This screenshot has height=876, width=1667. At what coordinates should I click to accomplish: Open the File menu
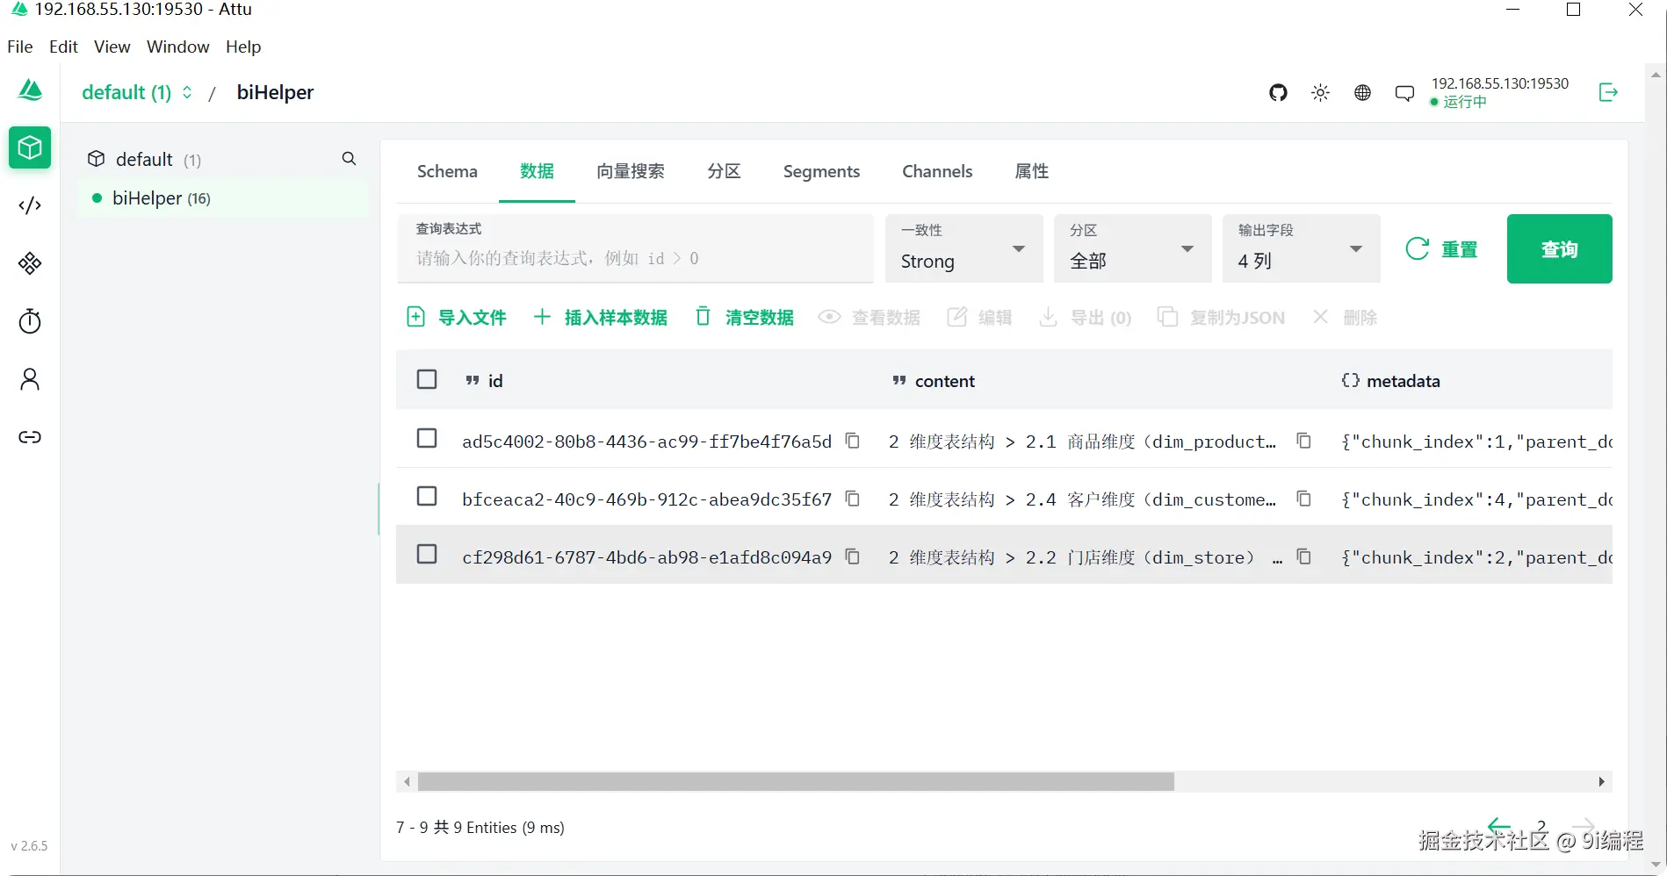[20, 47]
